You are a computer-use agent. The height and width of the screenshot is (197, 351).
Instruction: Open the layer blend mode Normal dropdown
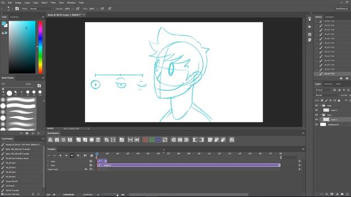(x=326, y=95)
